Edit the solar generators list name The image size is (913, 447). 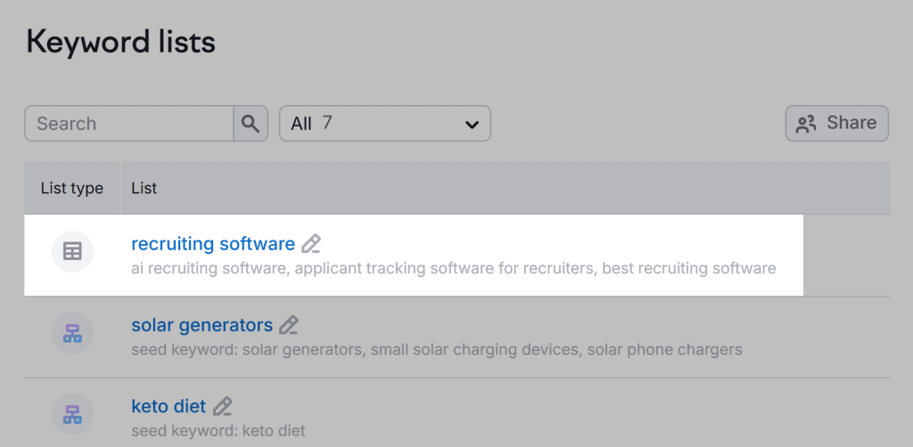(x=289, y=325)
